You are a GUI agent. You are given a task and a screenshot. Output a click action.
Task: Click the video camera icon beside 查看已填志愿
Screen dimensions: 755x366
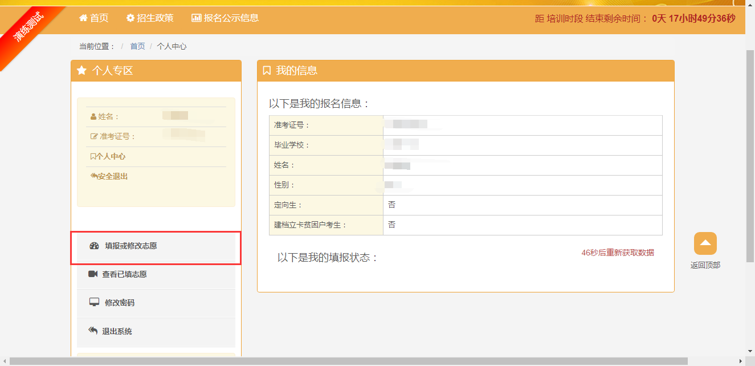click(93, 274)
